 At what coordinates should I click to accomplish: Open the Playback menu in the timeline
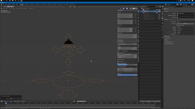(x=6, y=101)
